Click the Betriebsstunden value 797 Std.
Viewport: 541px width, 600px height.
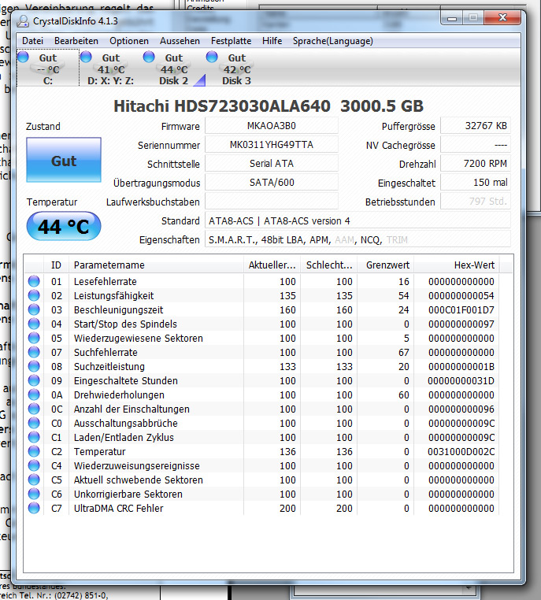[476, 201]
